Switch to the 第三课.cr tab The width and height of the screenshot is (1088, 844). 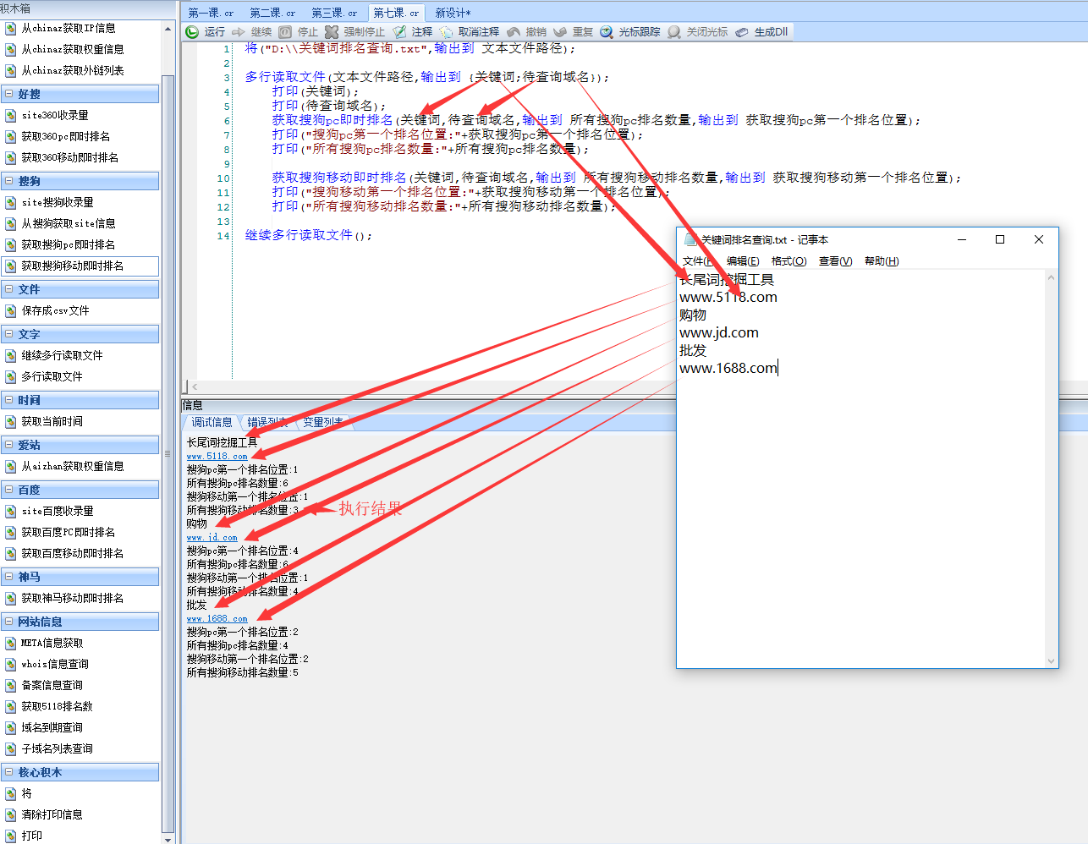[333, 13]
